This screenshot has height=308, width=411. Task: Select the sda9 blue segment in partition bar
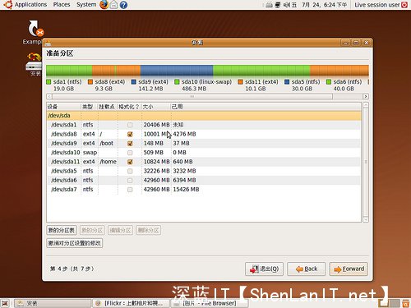click(177, 71)
